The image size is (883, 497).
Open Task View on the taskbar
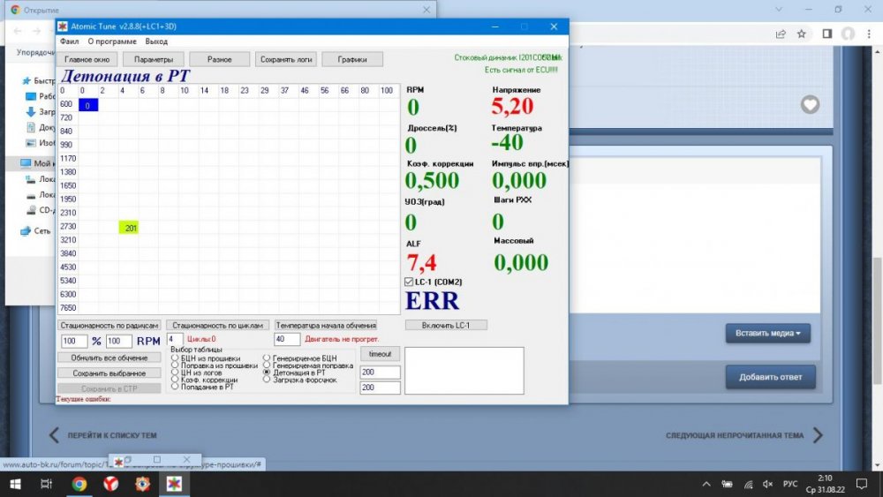point(46,484)
